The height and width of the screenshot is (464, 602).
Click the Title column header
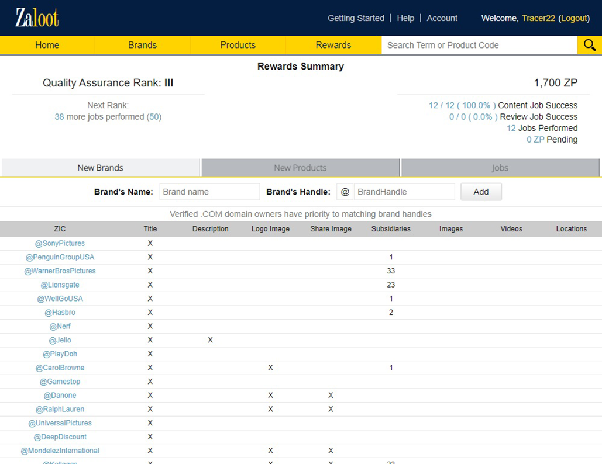click(x=150, y=229)
